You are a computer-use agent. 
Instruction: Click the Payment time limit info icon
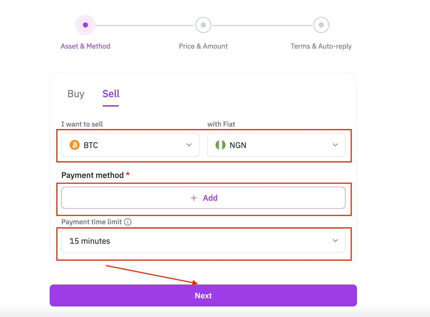128,222
